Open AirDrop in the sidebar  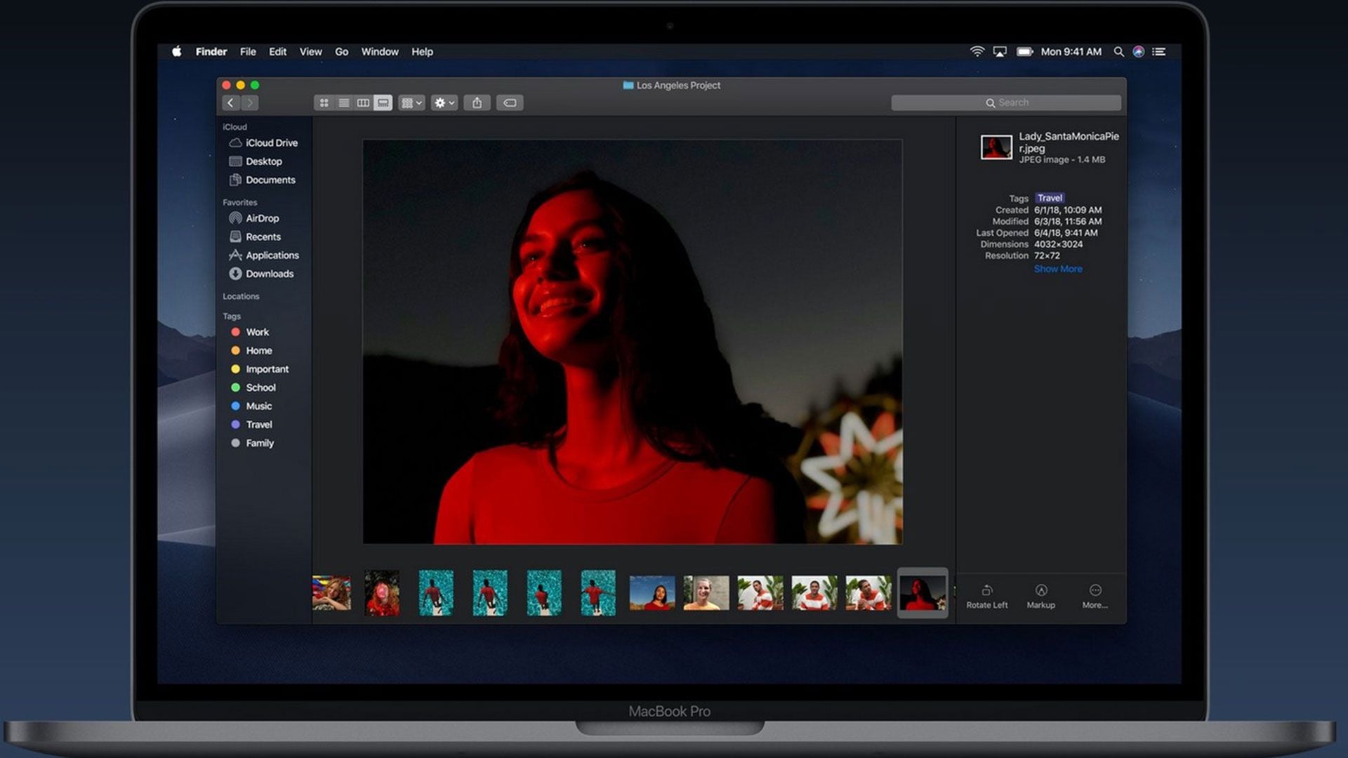[262, 218]
